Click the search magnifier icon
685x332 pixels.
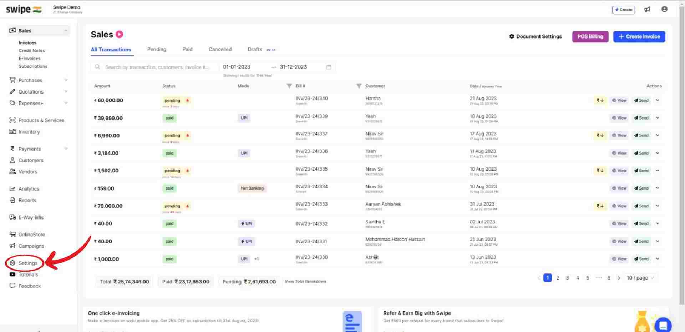(x=97, y=67)
